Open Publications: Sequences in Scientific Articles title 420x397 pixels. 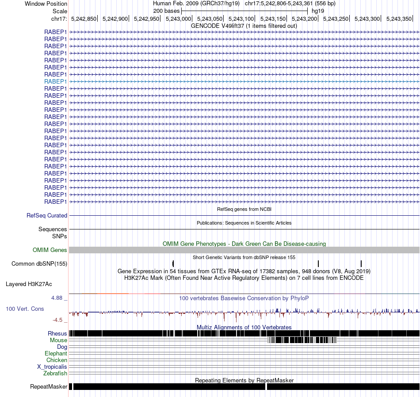[x=244, y=223]
